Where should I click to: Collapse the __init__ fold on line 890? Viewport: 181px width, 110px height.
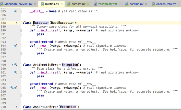click(21, 30)
